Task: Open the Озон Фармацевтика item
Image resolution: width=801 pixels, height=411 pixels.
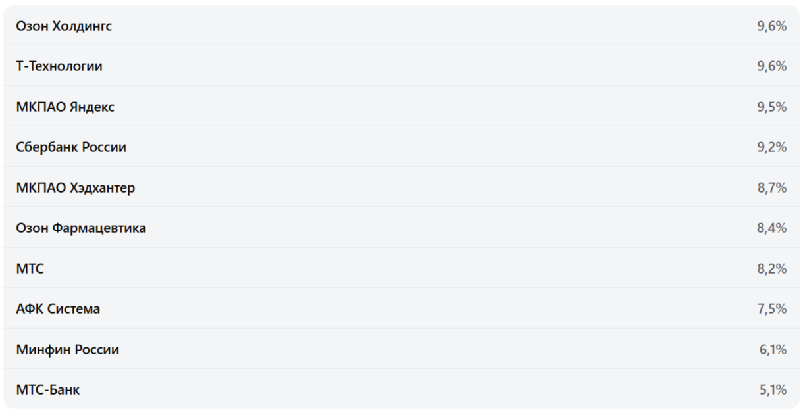Action: (x=81, y=228)
